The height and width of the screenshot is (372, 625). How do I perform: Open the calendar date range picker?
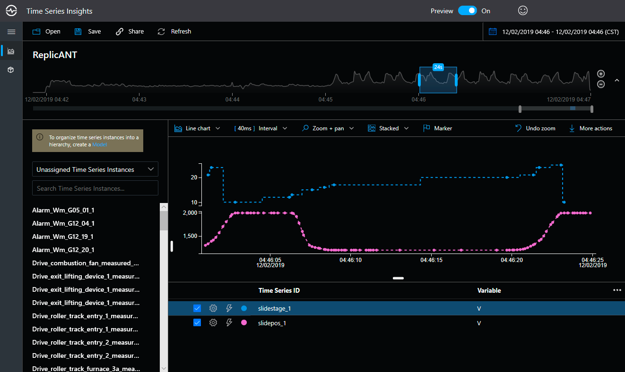(493, 32)
